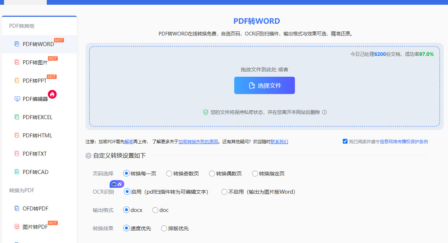This screenshot has width=448, height=243.
Task: Select 转换指定页 page option
Action: (255, 174)
